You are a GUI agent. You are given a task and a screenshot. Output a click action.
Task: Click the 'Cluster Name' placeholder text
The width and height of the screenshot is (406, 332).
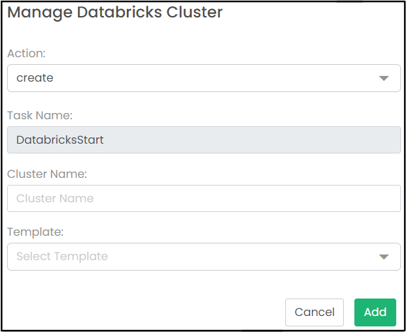point(55,198)
